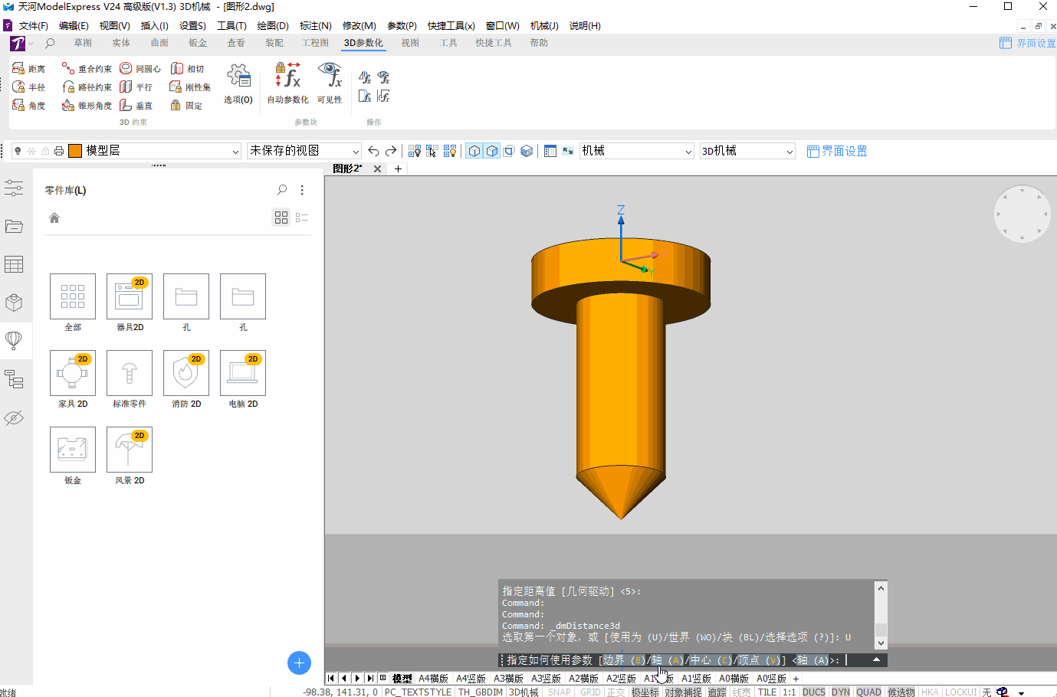1057x697 pixels.
Task: Toggle the layer lightbulb on/off icon
Action: pyautogui.click(x=18, y=151)
